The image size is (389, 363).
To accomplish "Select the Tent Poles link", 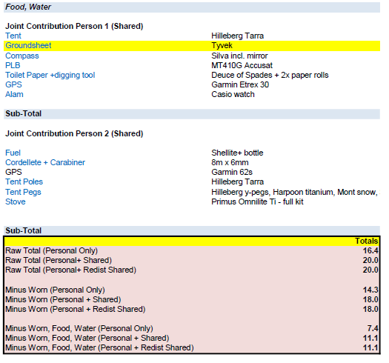I will tap(24, 181).
